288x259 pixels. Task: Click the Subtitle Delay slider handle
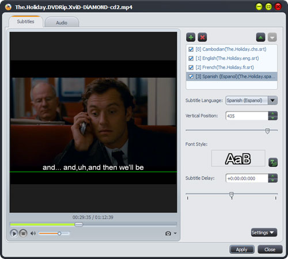pyautogui.click(x=232, y=195)
